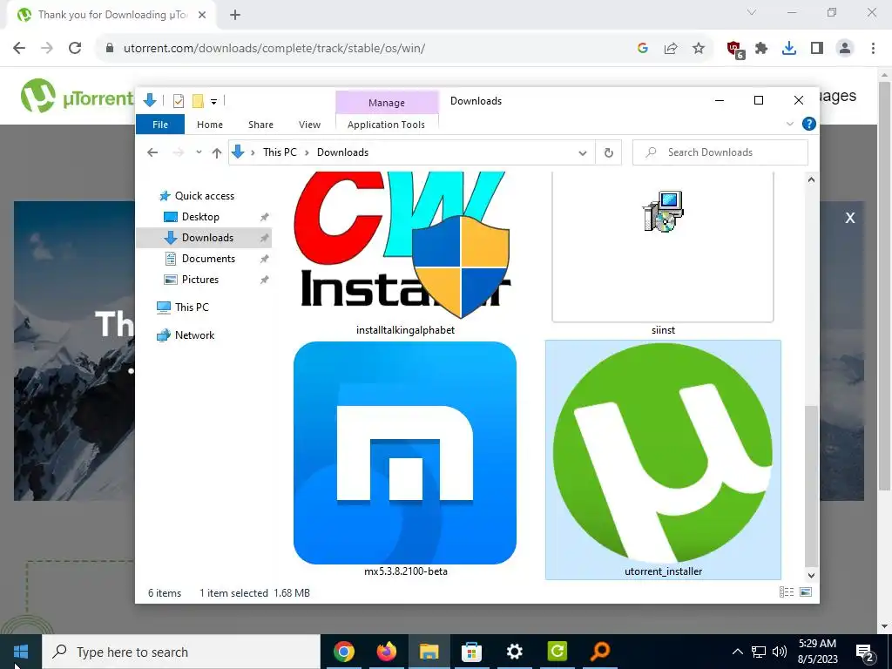892x669 pixels.
Task: Toggle Chrome side panel icon
Action: 817,49
